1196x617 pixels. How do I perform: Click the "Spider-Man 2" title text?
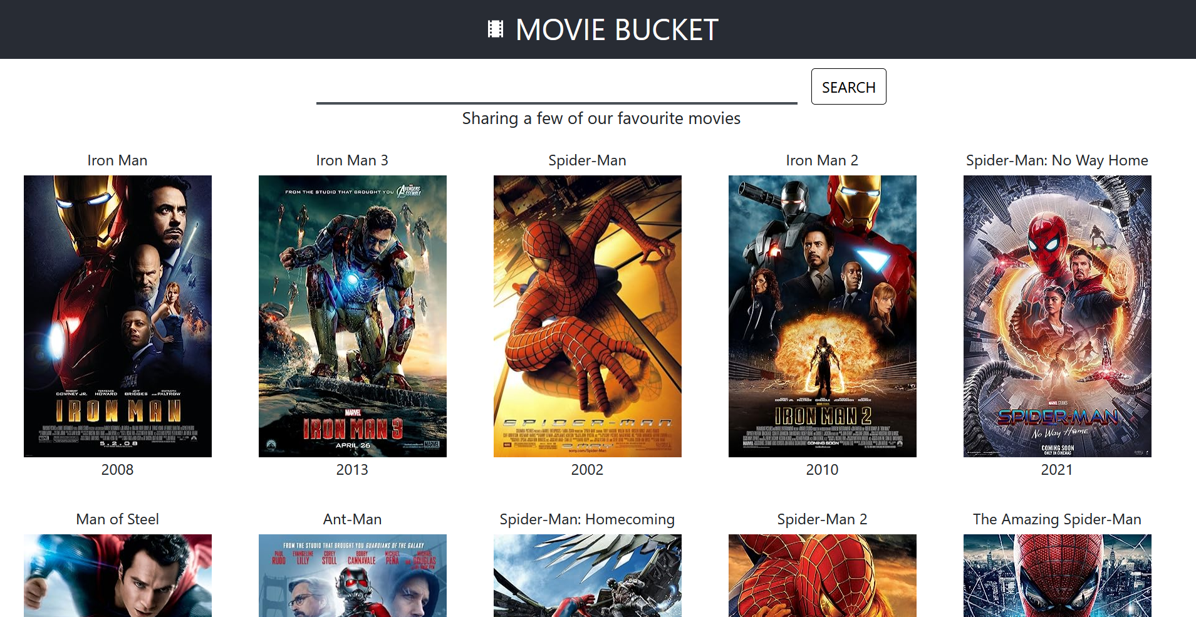pyautogui.click(x=822, y=519)
